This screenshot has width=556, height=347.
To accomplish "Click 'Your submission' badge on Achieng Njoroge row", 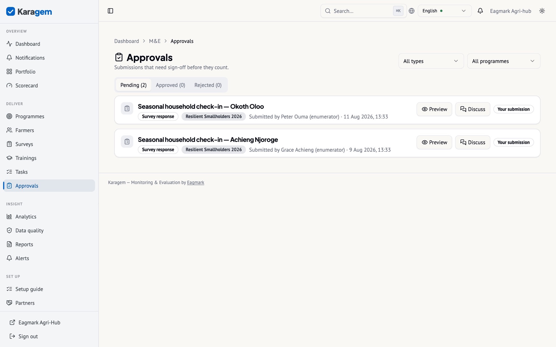I will click(x=513, y=142).
